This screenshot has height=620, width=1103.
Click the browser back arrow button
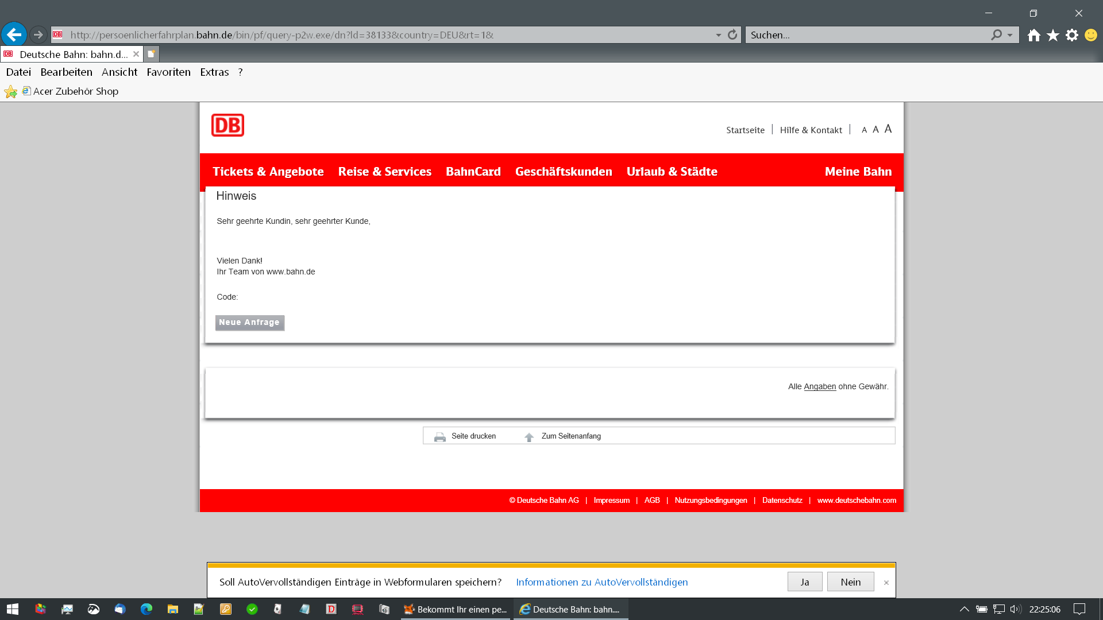(14, 35)
